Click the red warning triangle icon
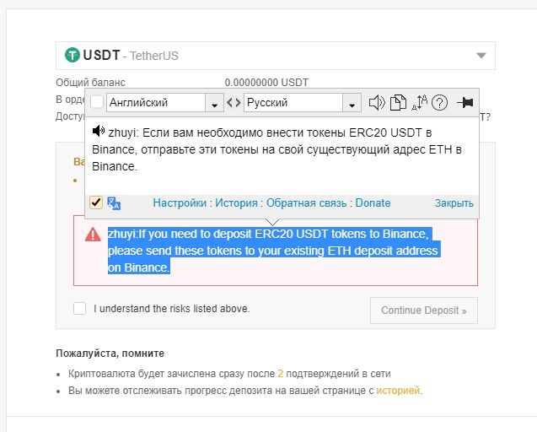This screenshot has width=537, height=432. 93,235
